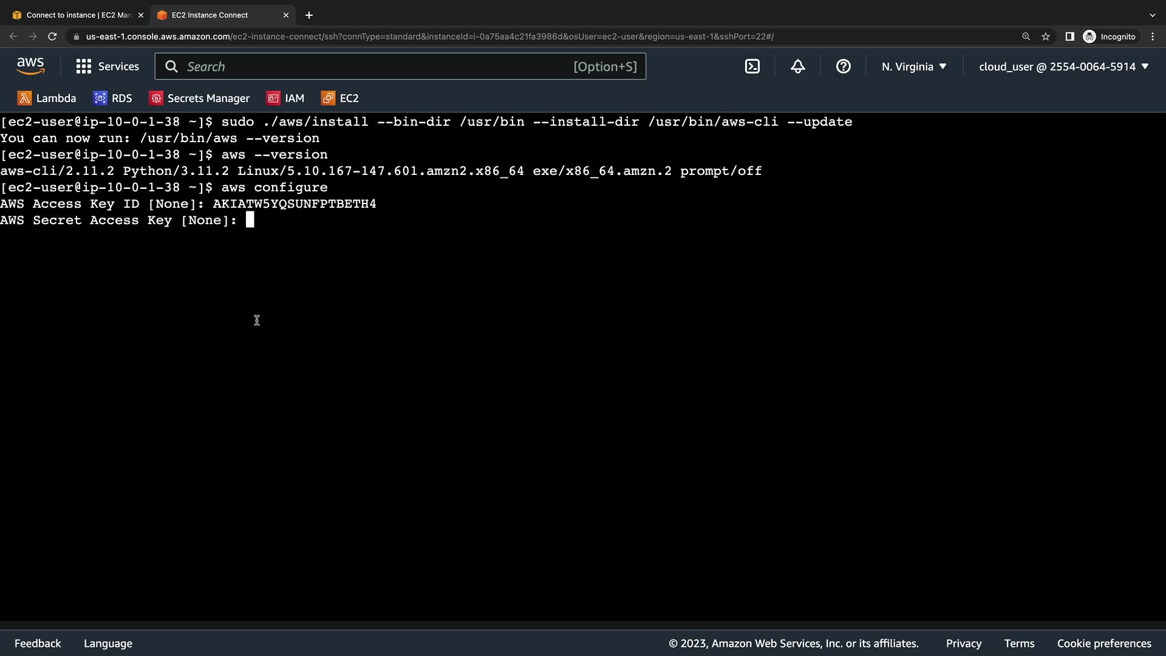Click the Feedback link
Screen dimensions: 1166x656
click(x=38, y=643)
